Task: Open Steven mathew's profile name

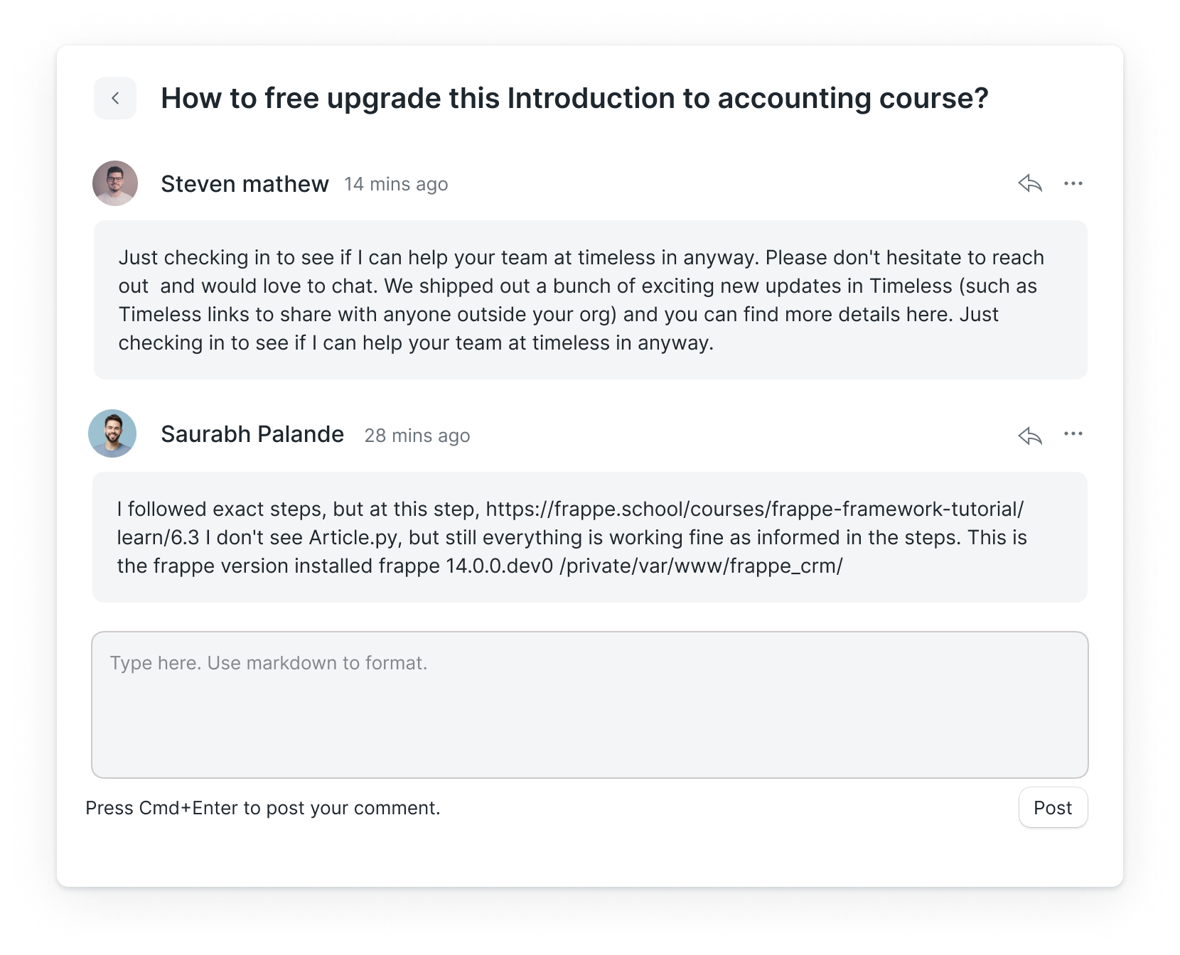Action: 245,184
